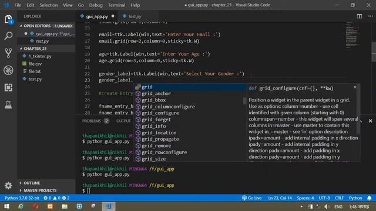Open the Edit menu
Viewport: 376px width, 211px height.
(30, 5)
